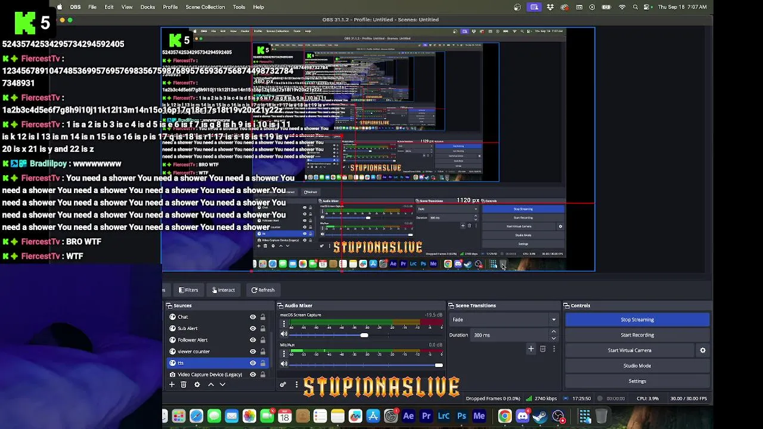Toggle visibility of tts source

click(x=253, y=363)
